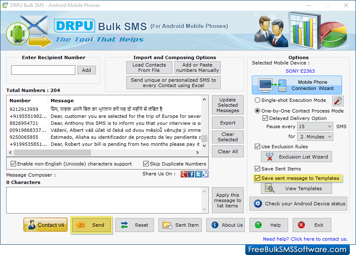Click Need help contact us link
The height and width of the screenshot is (255, 356).
coord(305,239)
